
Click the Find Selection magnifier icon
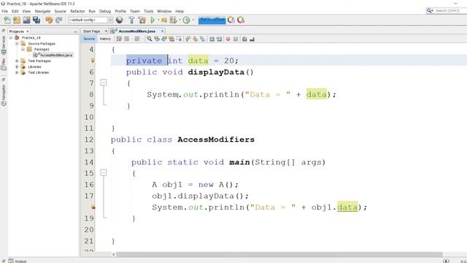149,39
